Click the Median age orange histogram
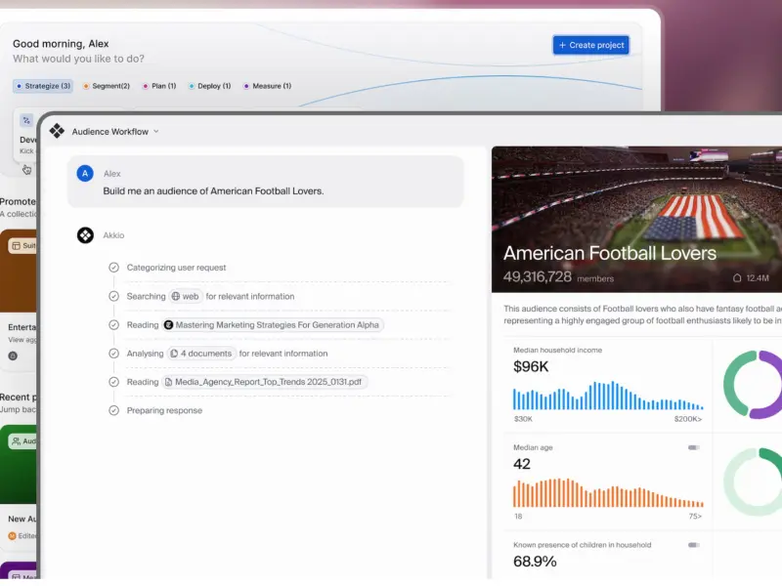Screen dimensions: 782x586 pyautogui.click(x=608, y=493)
